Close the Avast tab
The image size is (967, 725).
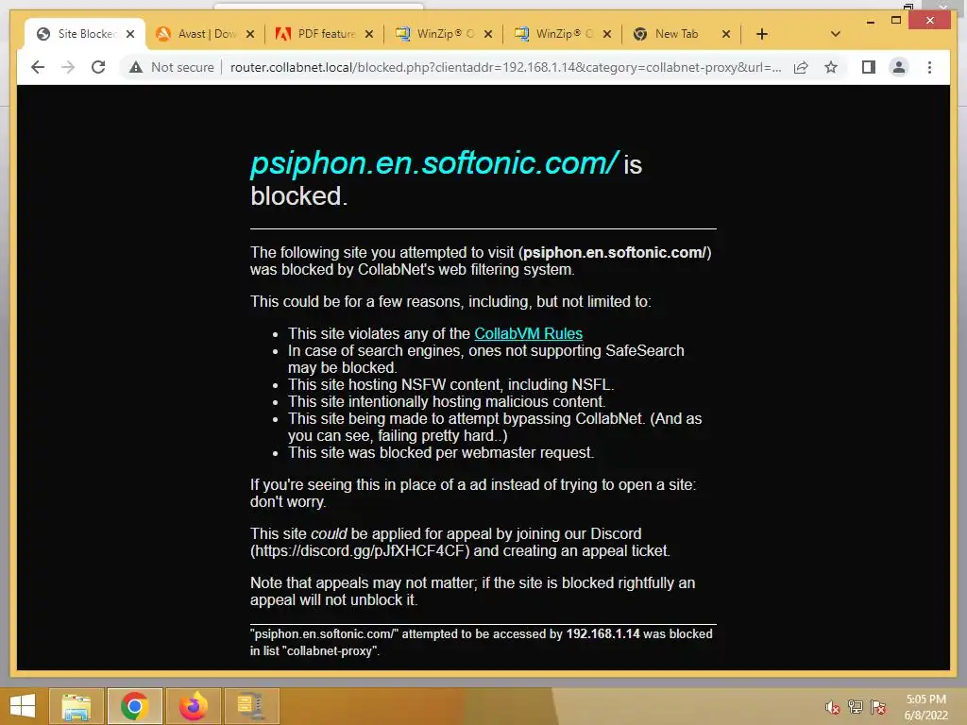tap(249, 34)
